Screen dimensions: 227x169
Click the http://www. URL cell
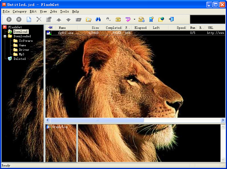click(216, 33)
